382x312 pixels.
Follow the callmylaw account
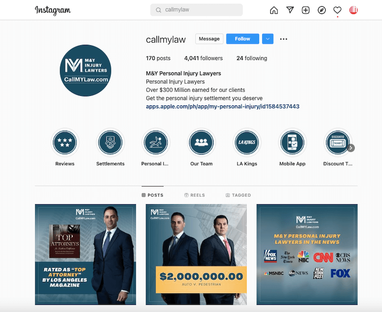click(x=243, y=39)
